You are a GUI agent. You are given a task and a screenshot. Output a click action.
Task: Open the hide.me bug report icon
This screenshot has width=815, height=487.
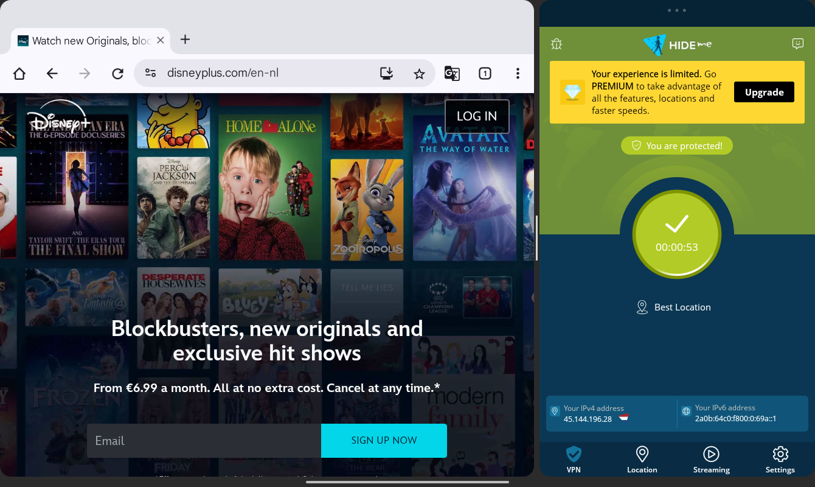(557, 44)
